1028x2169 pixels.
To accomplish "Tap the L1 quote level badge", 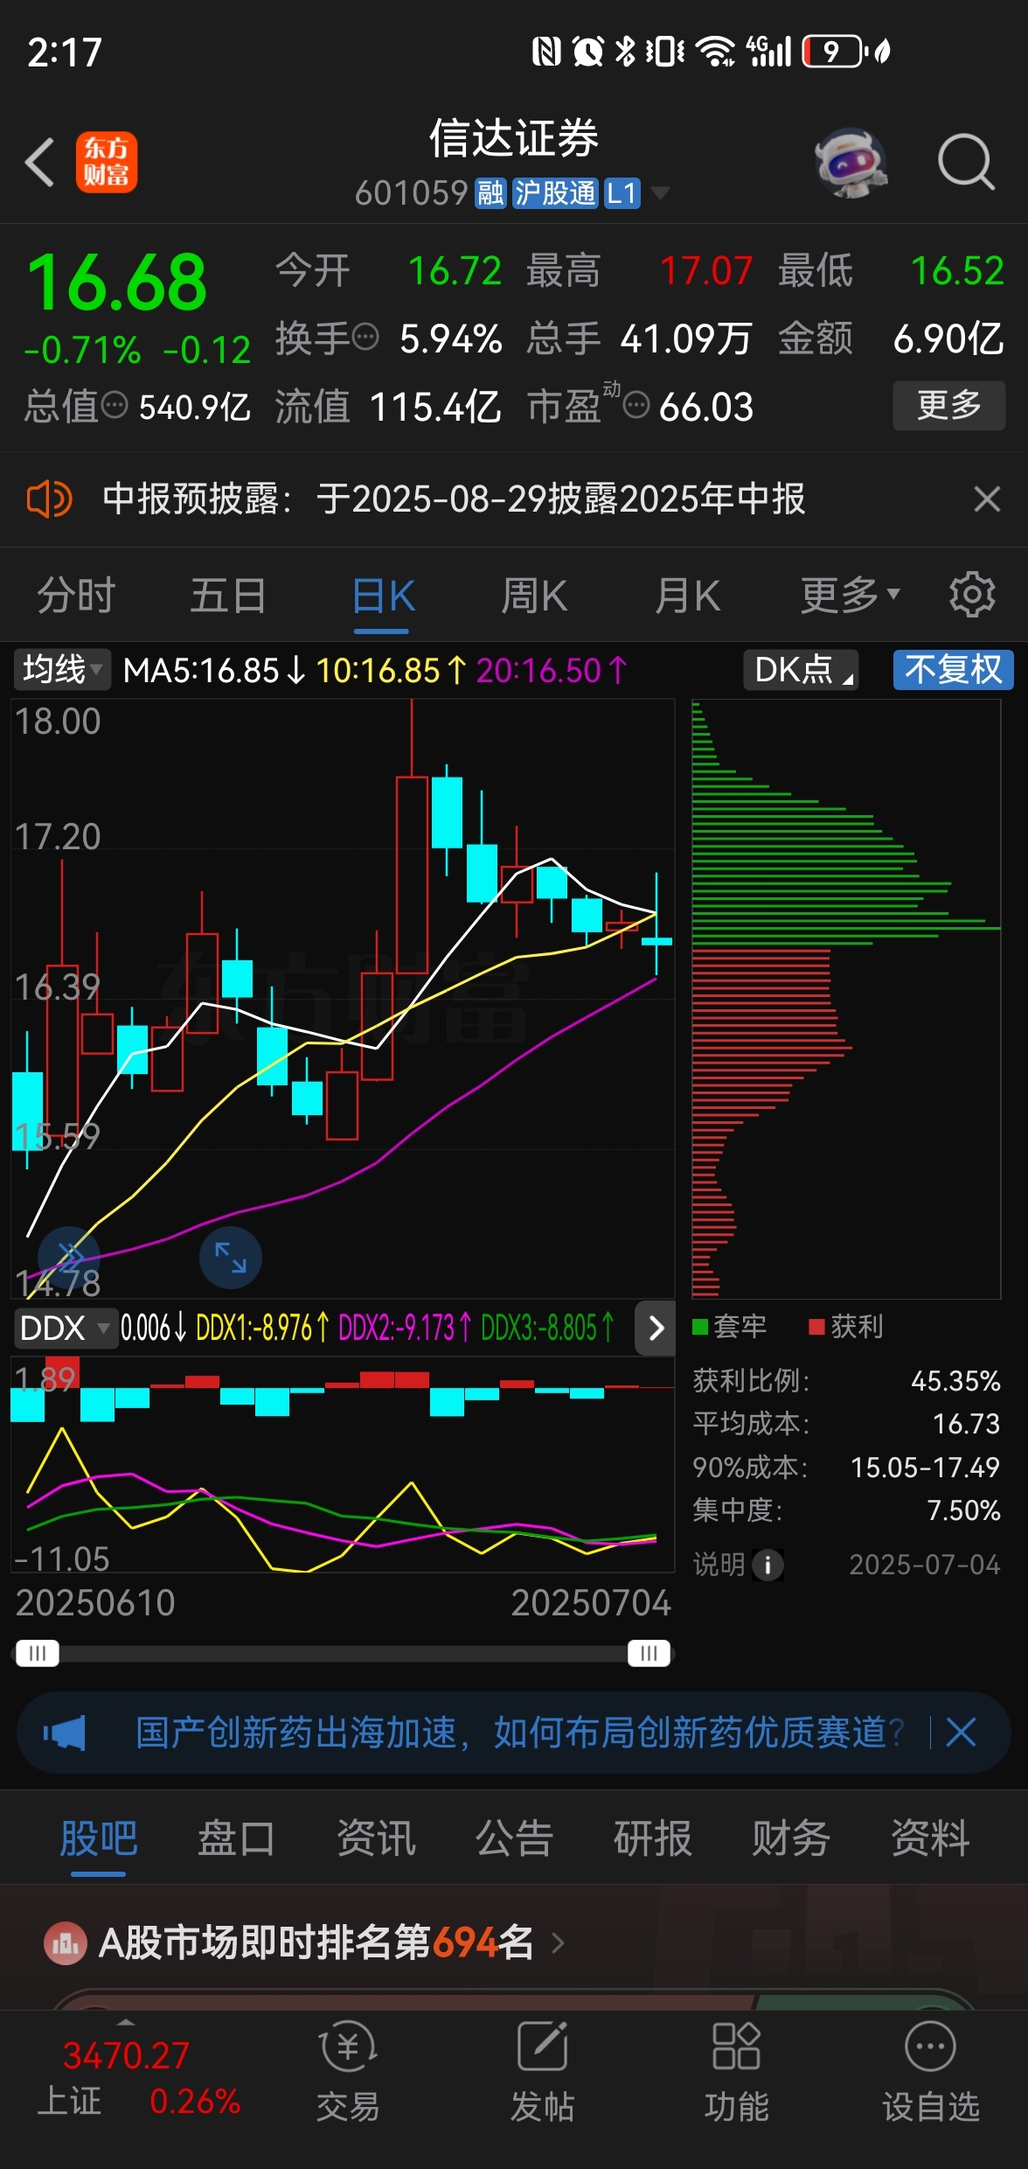I will pyautogui.click(x=622, y=192).
